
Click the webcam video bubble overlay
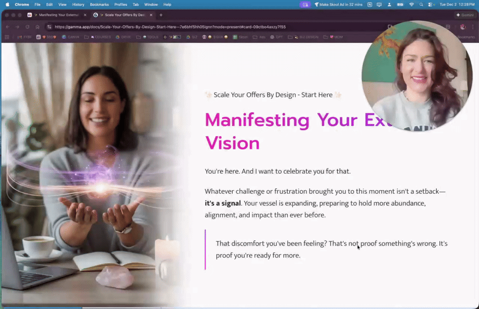point(417,76)
